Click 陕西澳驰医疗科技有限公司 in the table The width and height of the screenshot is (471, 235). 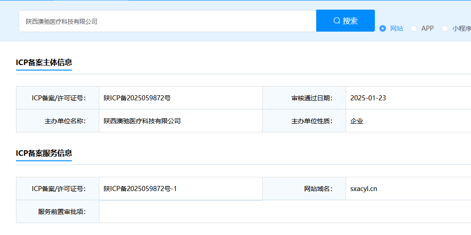pos(142,121)
